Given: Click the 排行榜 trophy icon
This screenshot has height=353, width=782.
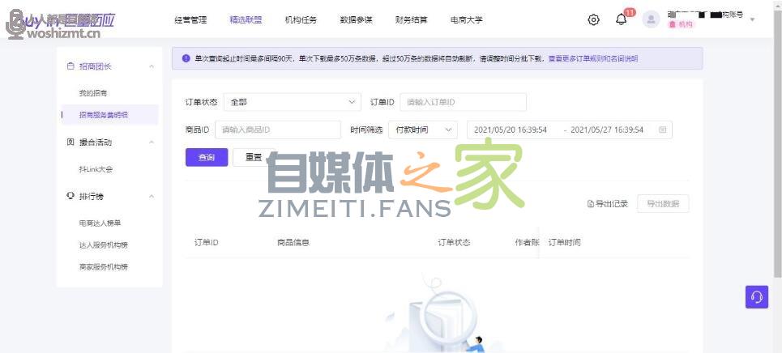Looking at the screenshot, I should 71,196.
